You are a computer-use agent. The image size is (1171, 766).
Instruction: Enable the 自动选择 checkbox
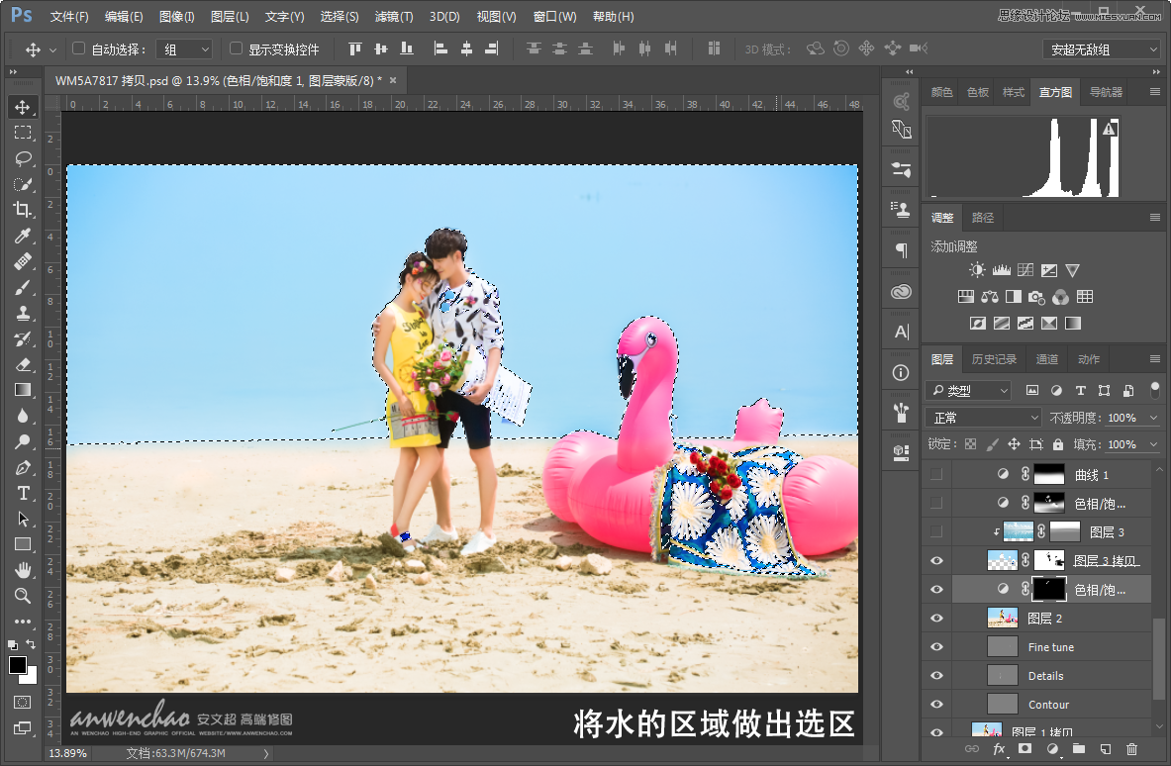(78, 48)
